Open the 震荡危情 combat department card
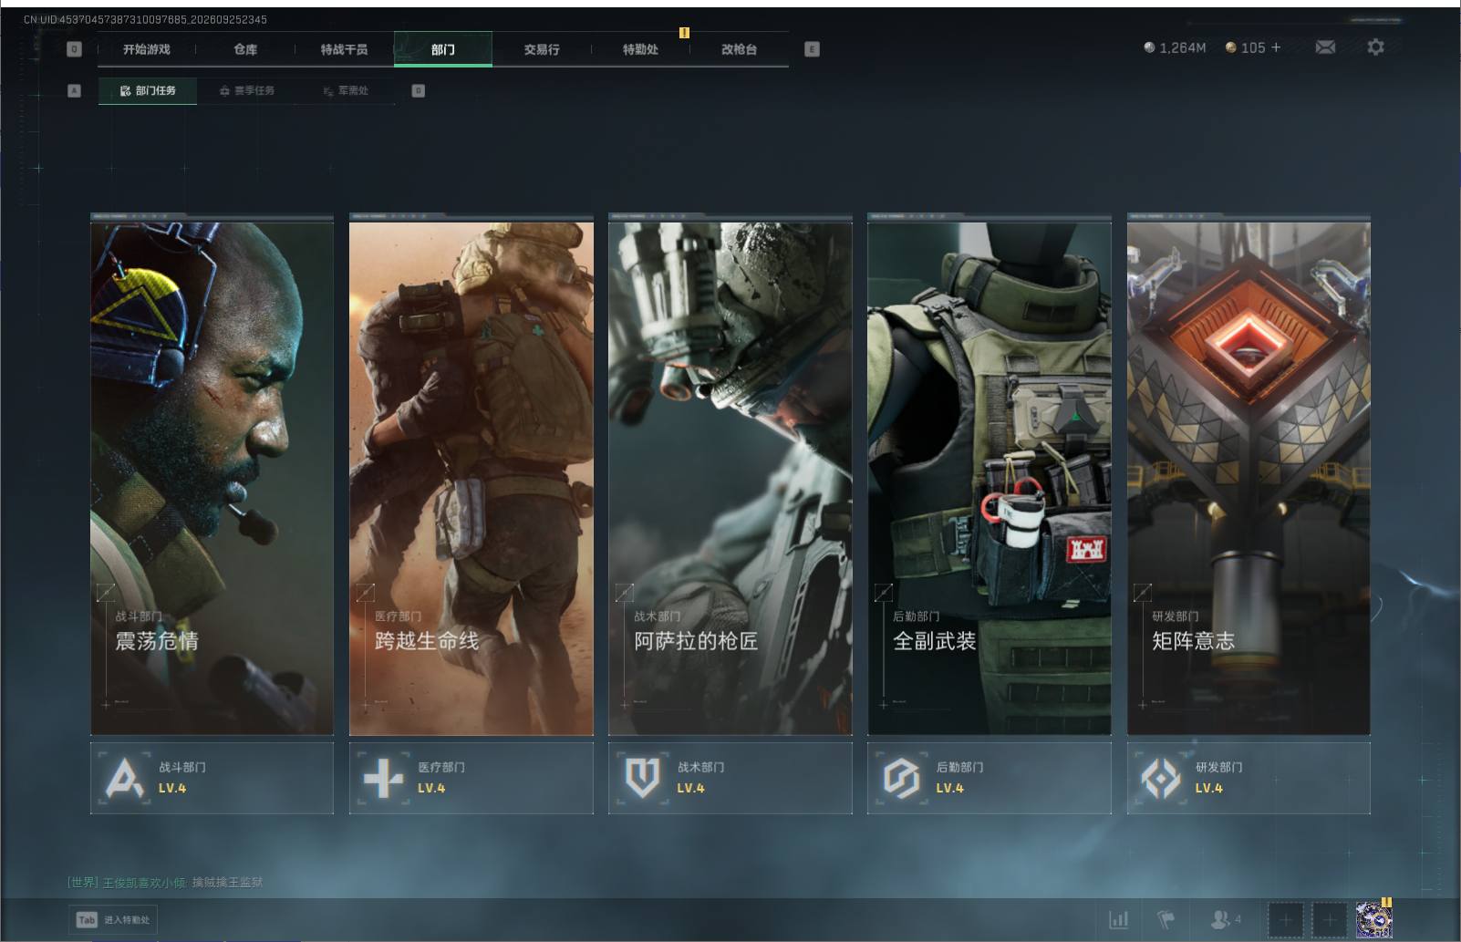This screenshot has width=1461, height=942. (212, 474)
